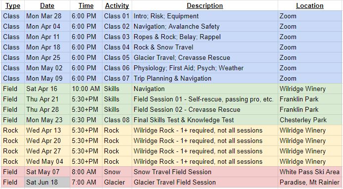
Task: Select the Paradise, Mt Rainier location cell
Action: click(x=309, y=183)
